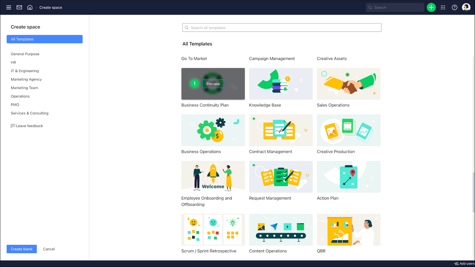
Task: Click the Campaign Management label
Action: point(272,59)
